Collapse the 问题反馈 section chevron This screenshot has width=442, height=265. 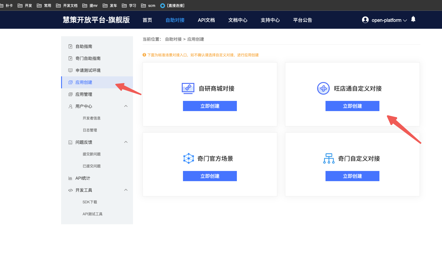tap(126, 142)
